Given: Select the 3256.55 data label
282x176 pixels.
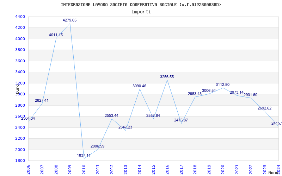Looking at the screenshot, I should 167,77.
